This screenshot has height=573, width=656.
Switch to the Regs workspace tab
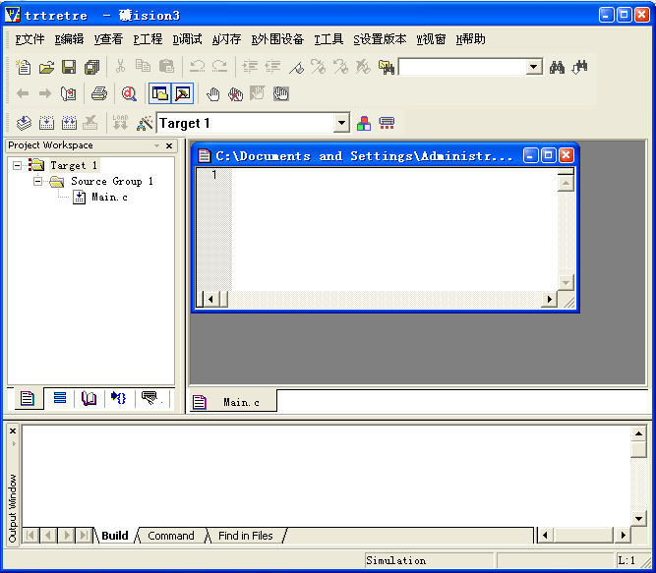point(60,398)
